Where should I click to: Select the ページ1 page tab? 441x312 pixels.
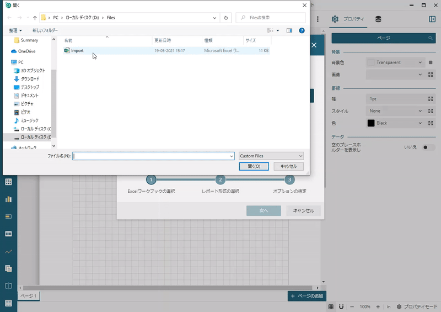(29, 297)
